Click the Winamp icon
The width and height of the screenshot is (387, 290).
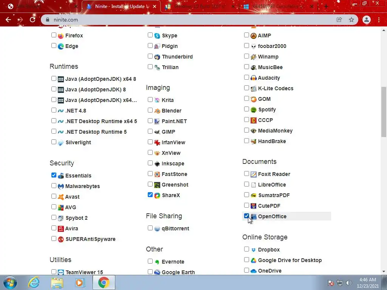(x=254, y=57)
